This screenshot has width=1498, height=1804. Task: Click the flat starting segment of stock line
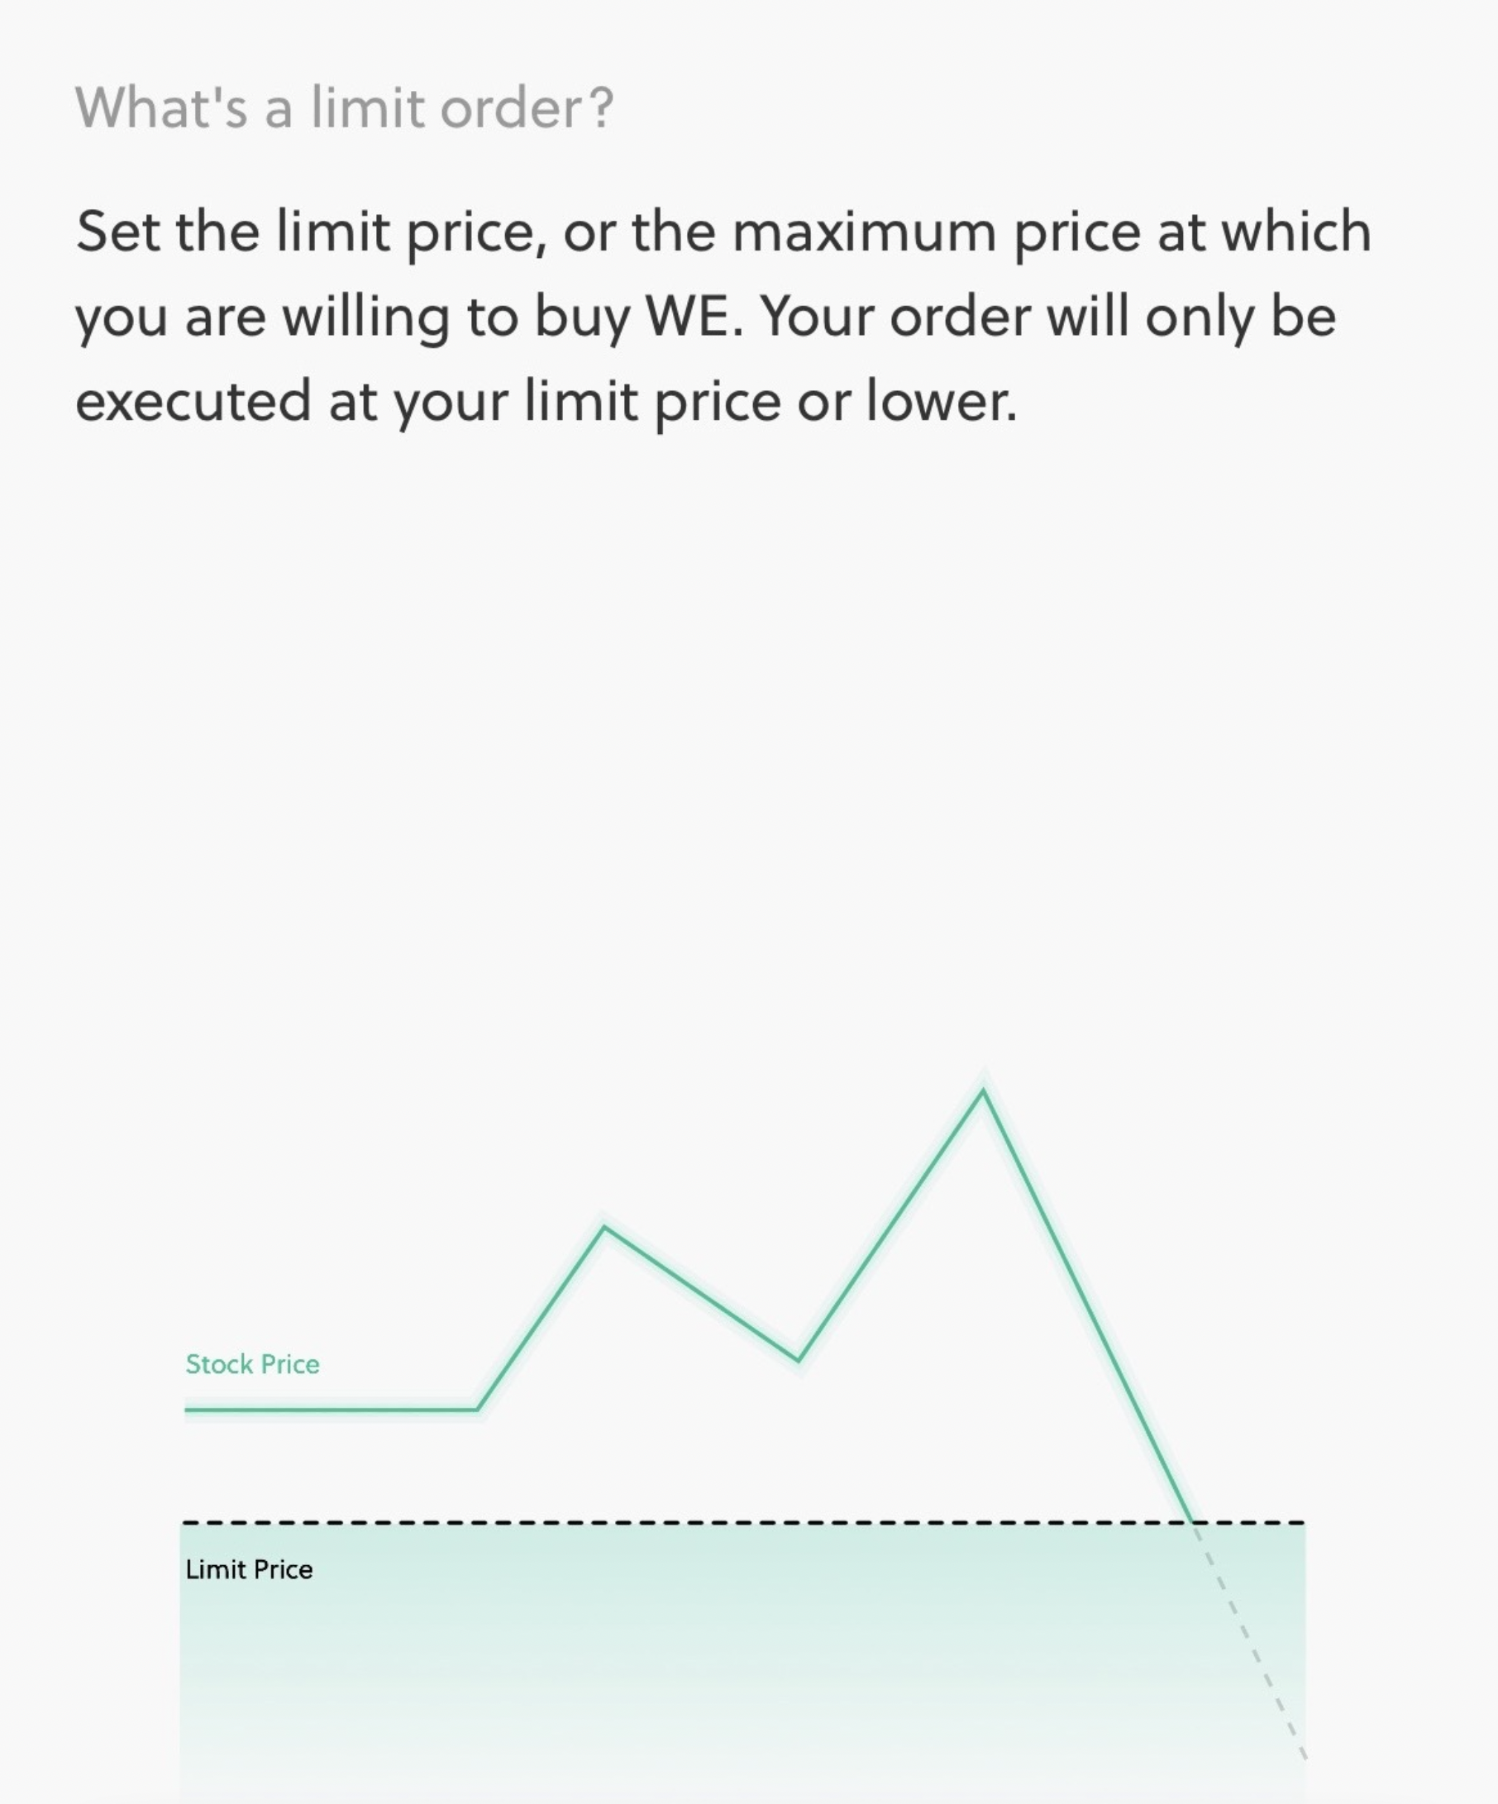tap(331, 1410)
